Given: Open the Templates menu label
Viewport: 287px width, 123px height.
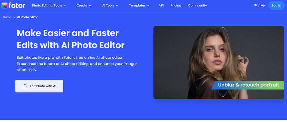Looking at the screenshot, I should pos(137,5).
